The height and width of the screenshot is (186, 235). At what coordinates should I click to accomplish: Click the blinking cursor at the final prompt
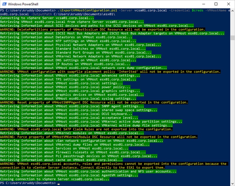pos(58,183)
